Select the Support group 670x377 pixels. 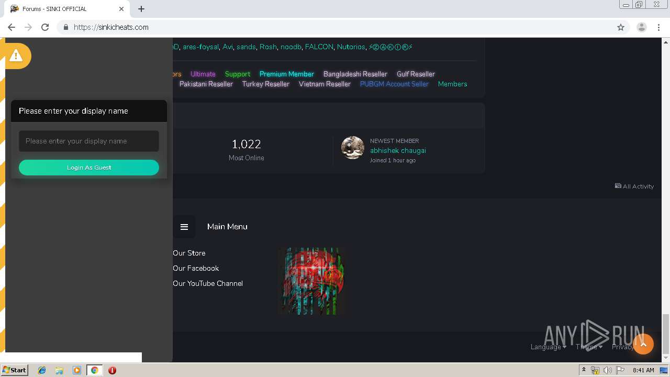pos(238,74)
